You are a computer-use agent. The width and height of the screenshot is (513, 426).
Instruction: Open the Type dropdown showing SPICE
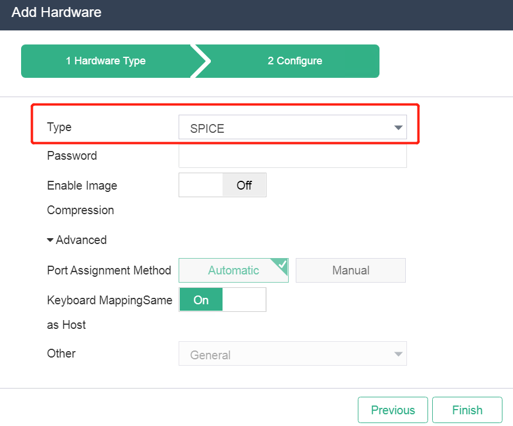point(292,127)
